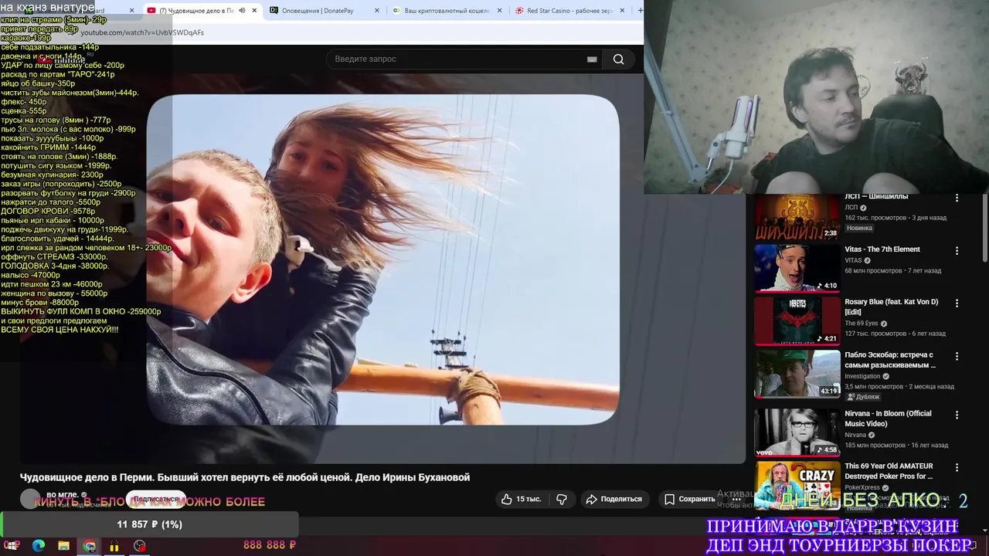Close the DonatePay tab

pyautogui.click(x=377, y=11)
